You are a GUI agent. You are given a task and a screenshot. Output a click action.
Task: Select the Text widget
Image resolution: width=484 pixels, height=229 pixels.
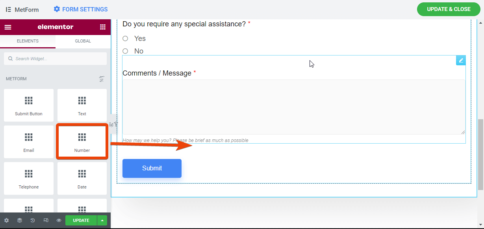point(82,105)
